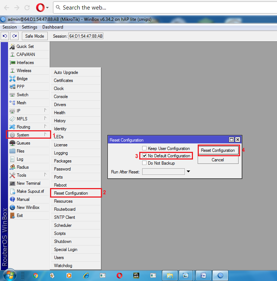Image resolution: width=277 pixels, height=281 pixels.
Task: Click the Manual help icon
Action: [x=12, y=199]
